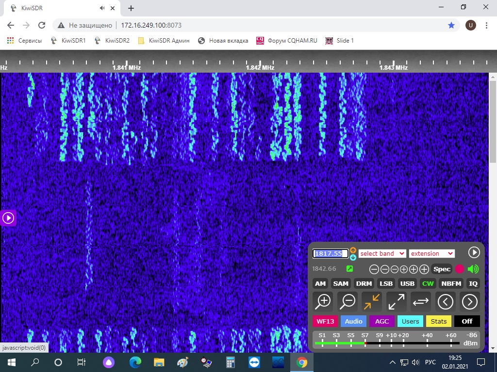
Task: Click the Spec spectrum button
Action: coord(442,269)
